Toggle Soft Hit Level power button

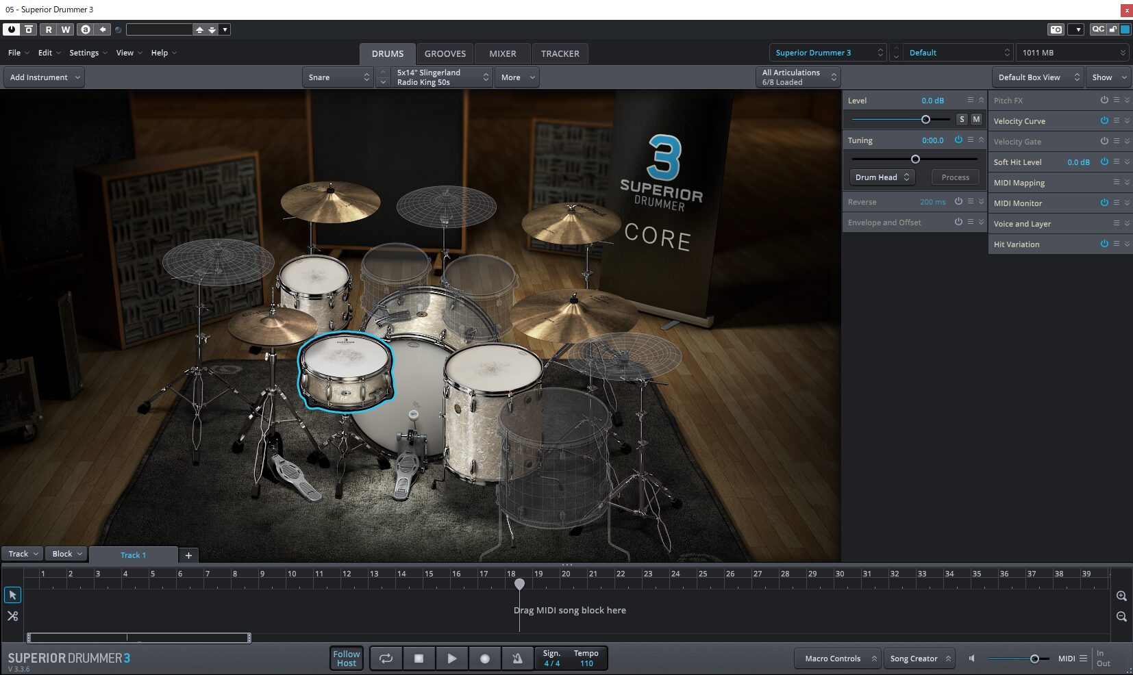1104,162
